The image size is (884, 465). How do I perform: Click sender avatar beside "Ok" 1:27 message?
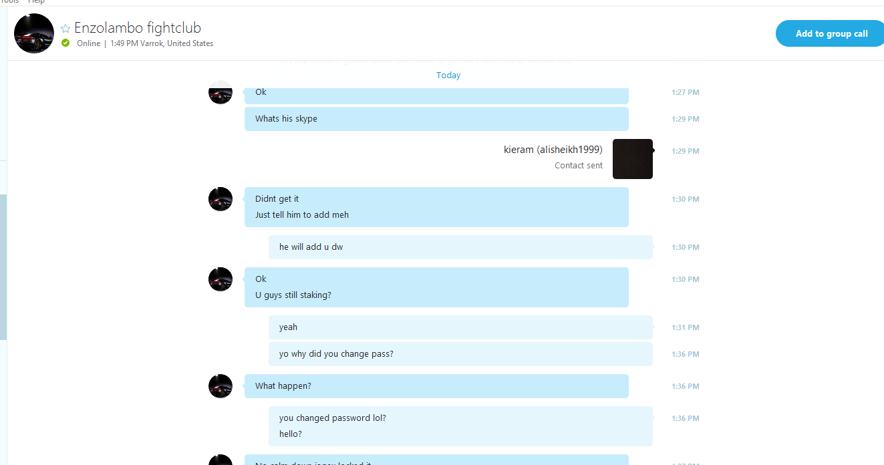click(x=220, y=92)
